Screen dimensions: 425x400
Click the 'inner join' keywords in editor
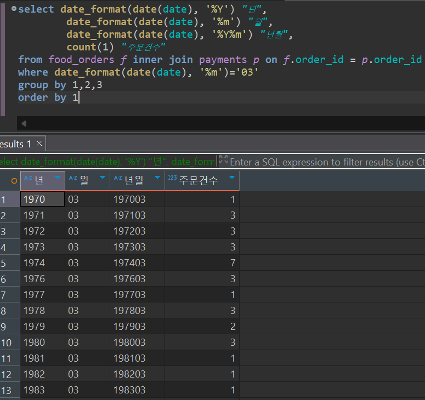click(163, 60)
